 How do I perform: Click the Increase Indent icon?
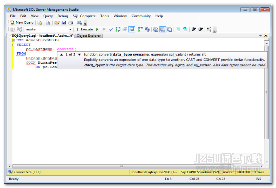coord(200,29)
